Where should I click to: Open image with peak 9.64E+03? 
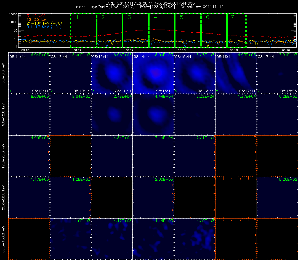(x=71, y=115)
